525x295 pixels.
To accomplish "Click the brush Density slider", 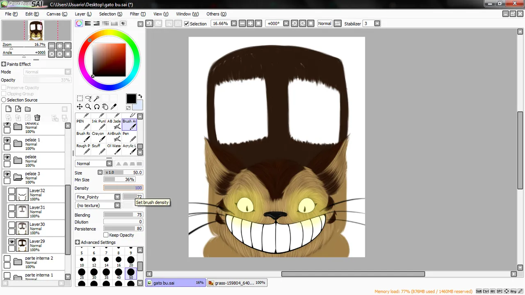I will coord(123,188).
